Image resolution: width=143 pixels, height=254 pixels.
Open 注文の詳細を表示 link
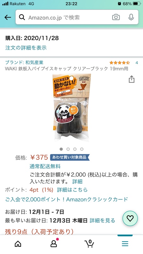tap(26, 48)
